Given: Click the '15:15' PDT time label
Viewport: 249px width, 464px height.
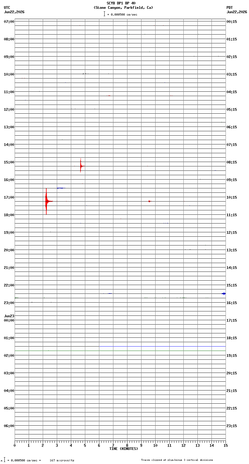Looking at the screenshot, I should click(232, 285).
